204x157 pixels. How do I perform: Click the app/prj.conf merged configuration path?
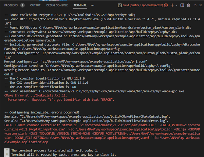tap(94, 61)
